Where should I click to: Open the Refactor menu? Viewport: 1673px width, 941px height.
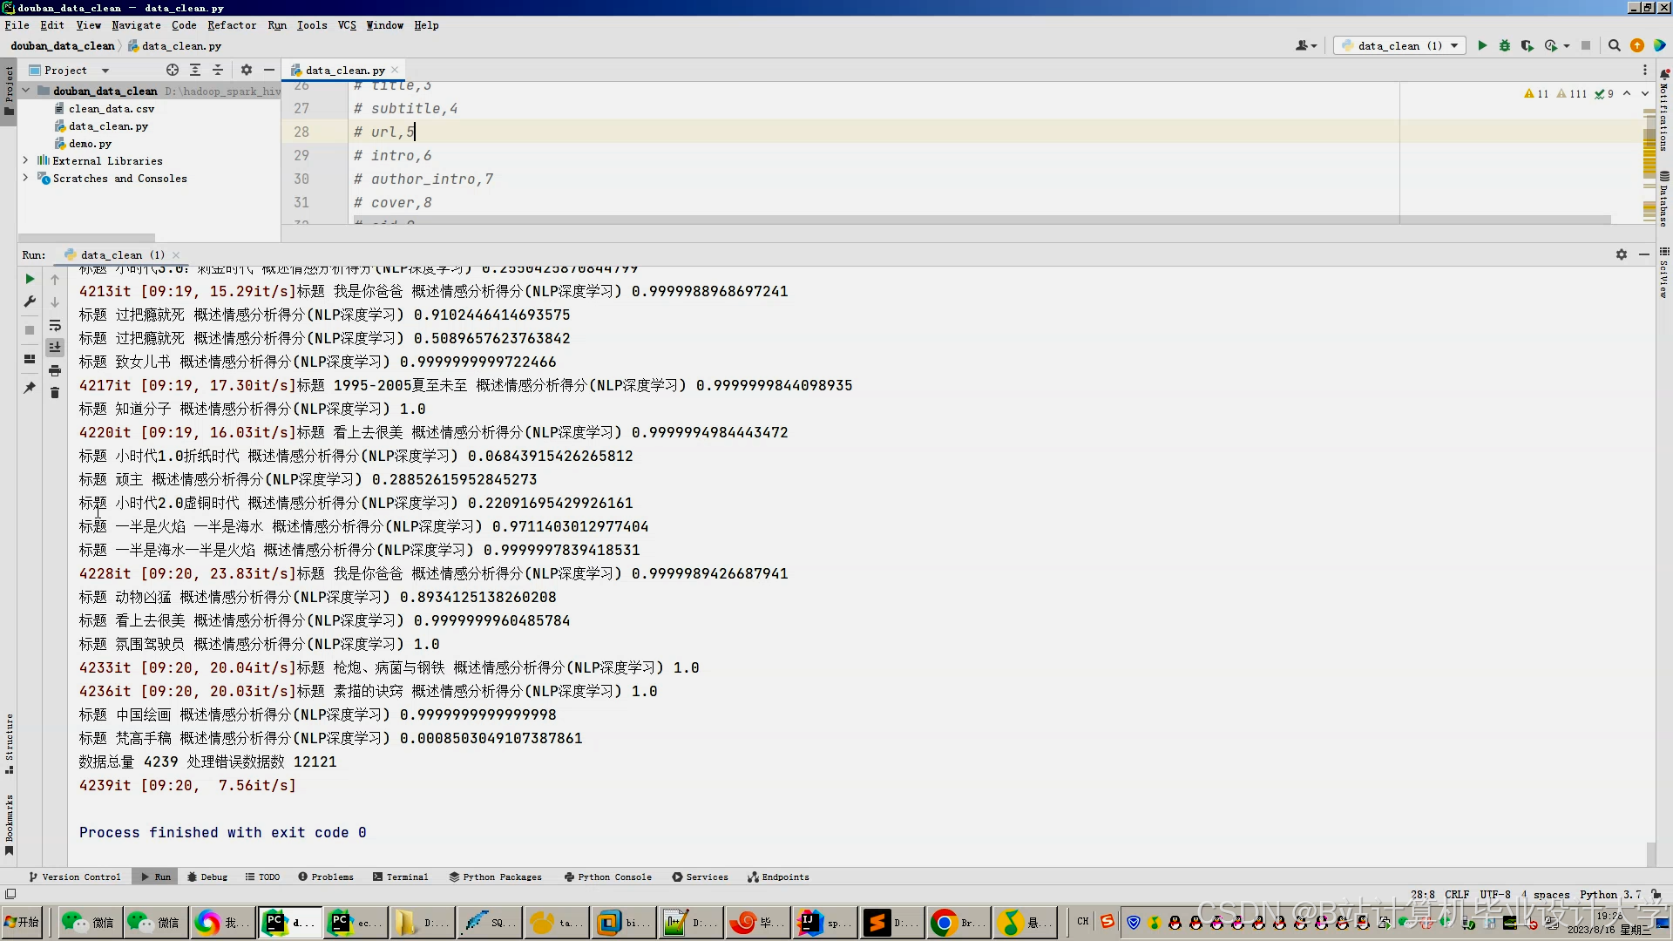pos(231,25)
